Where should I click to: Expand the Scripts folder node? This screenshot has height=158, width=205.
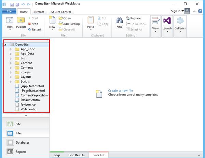point(11,82)
